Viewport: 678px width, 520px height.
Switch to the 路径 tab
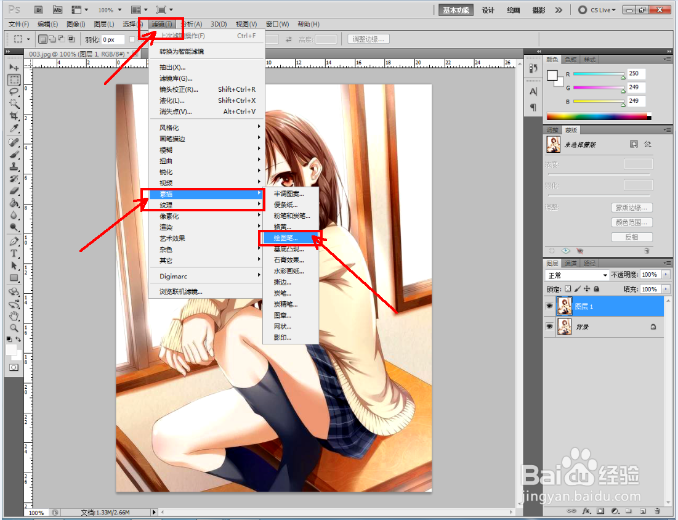click(589, 263)
